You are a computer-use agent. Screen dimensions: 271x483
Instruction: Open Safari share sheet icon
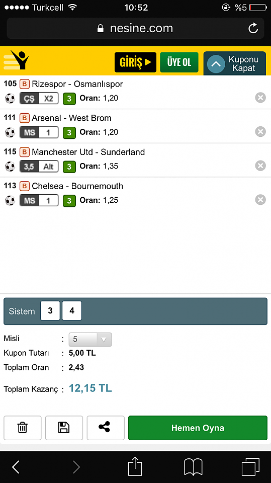click(135, 467)
